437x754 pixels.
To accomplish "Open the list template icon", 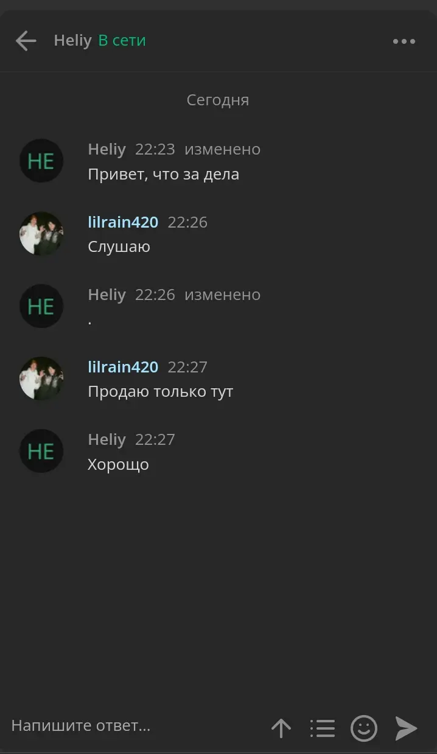I will (x=323, y=728).
